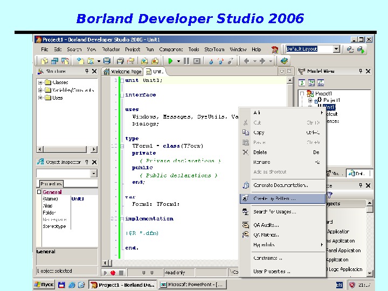Screen dimensions: 388x291
Task: Pin the Object Inspector panel
Action: coord(87,162)
